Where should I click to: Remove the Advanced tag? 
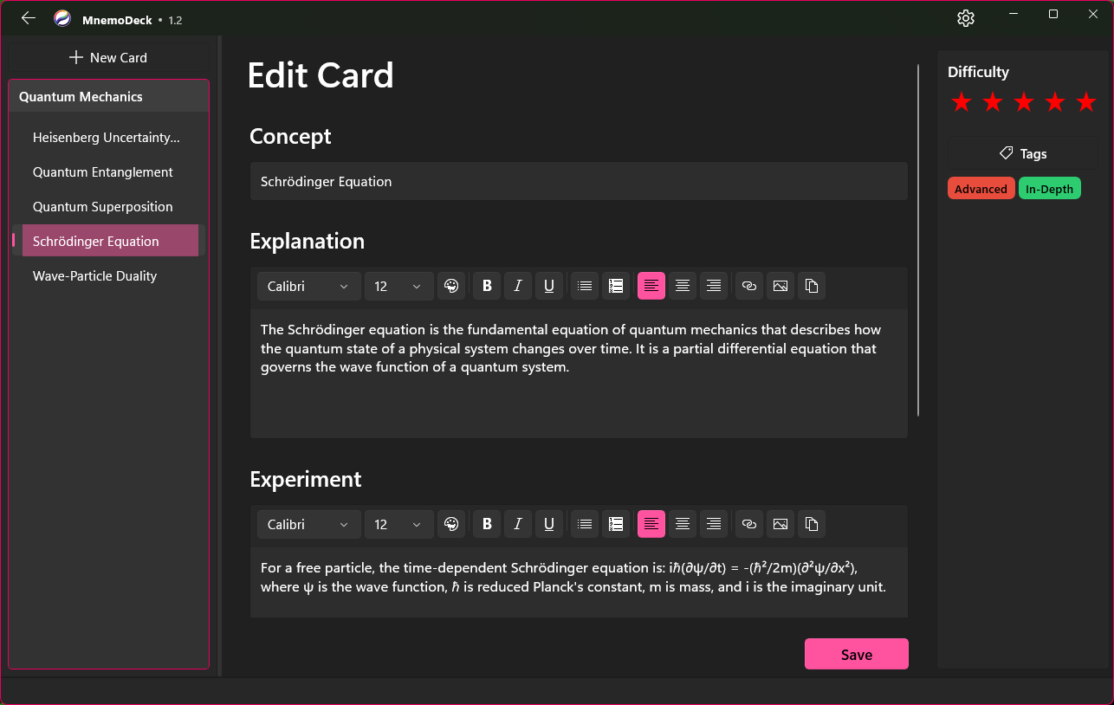[981, 188]
